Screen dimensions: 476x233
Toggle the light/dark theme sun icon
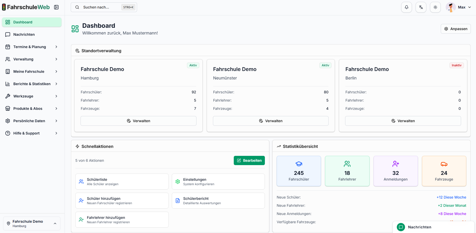click(x=435, y=7)
